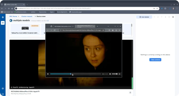
Task: Open Chrome tab search dropdown arrow
Action: coord(2,5)
